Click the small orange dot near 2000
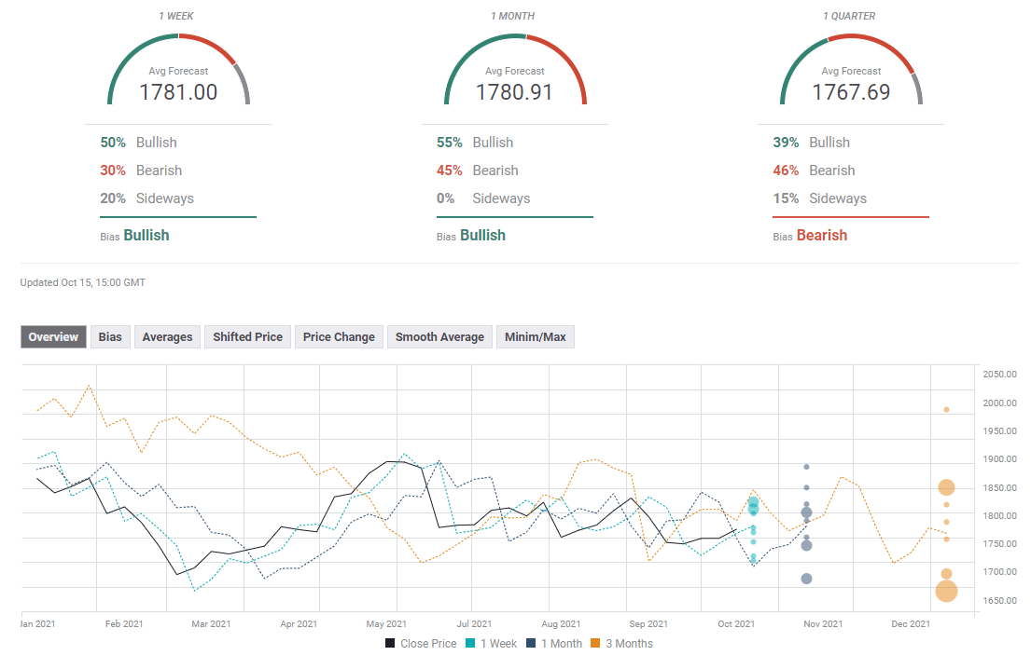The width and height of the screenshot is (1031, 669). (x=946, y=409)
